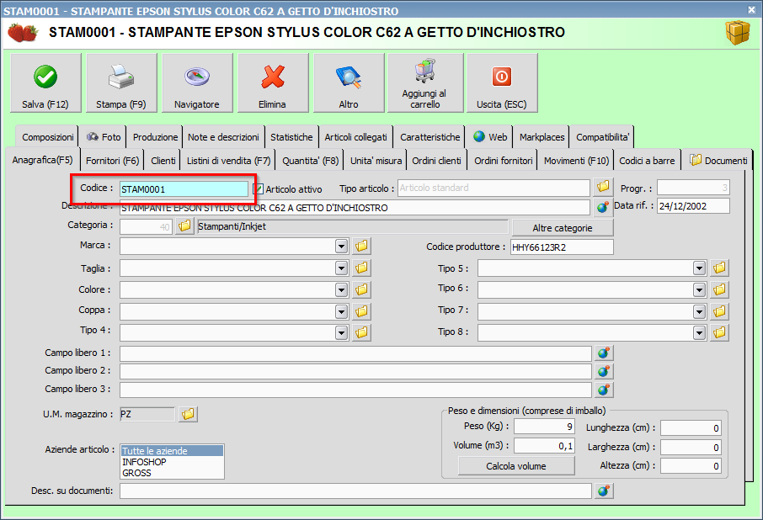This screenshot has width=763, height=520.
Task: Switch to the Fornitori (F6) tab
Action: 112,161
